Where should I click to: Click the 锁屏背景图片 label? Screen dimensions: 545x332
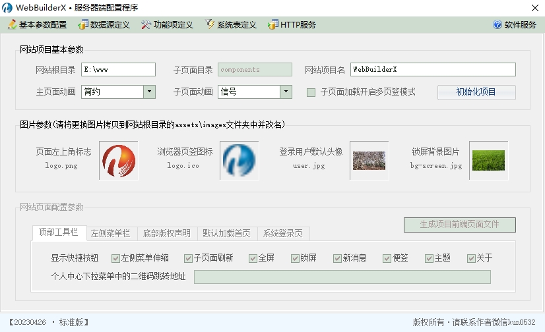click(436, 152)
